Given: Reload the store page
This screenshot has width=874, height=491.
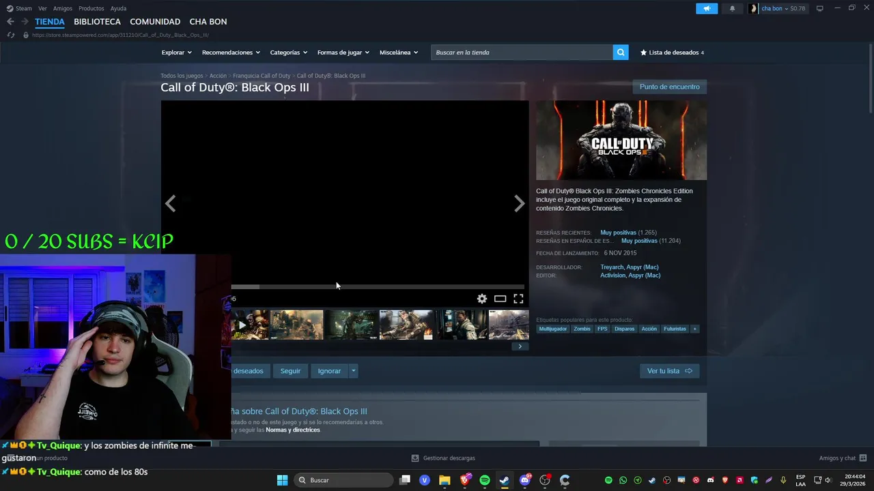Looking at the screenshot, I should pos(11,35).
